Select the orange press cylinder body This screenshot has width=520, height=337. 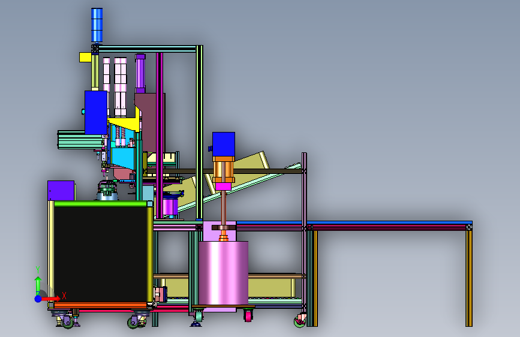click(x=224, y=170)
